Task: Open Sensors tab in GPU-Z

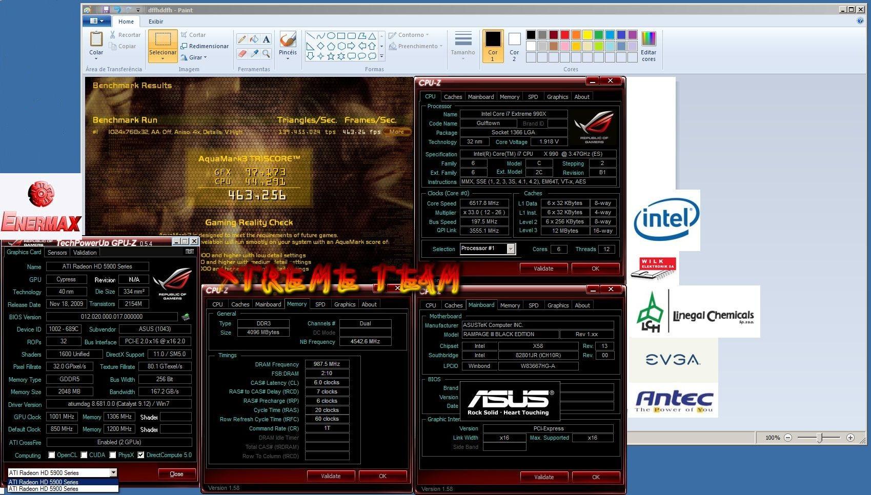Action: pyautogui.click(x=57, y=253)
